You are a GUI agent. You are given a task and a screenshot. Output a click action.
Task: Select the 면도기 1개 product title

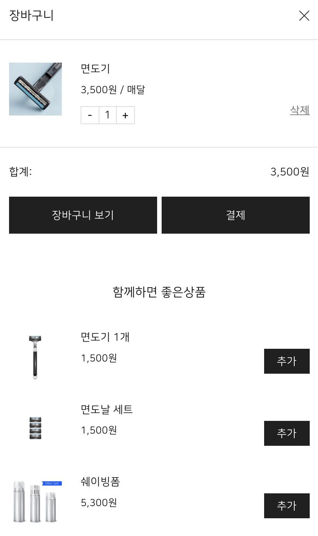pyautogui.click(x=105, y=337)
